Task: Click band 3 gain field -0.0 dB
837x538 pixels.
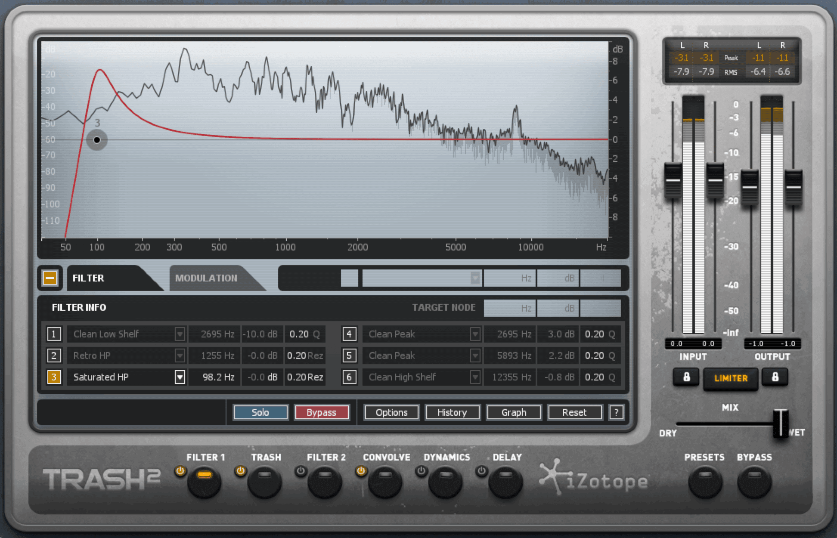Action: pos(262,377)
